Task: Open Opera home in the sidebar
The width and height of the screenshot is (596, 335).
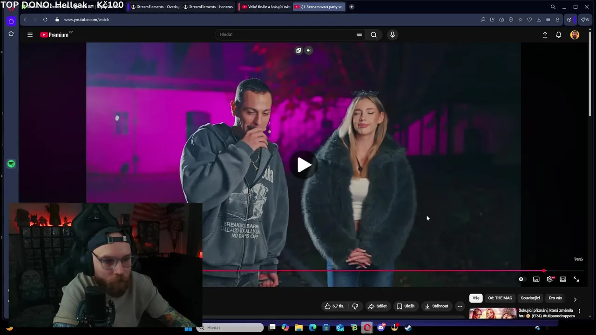Action: (11, 21)
